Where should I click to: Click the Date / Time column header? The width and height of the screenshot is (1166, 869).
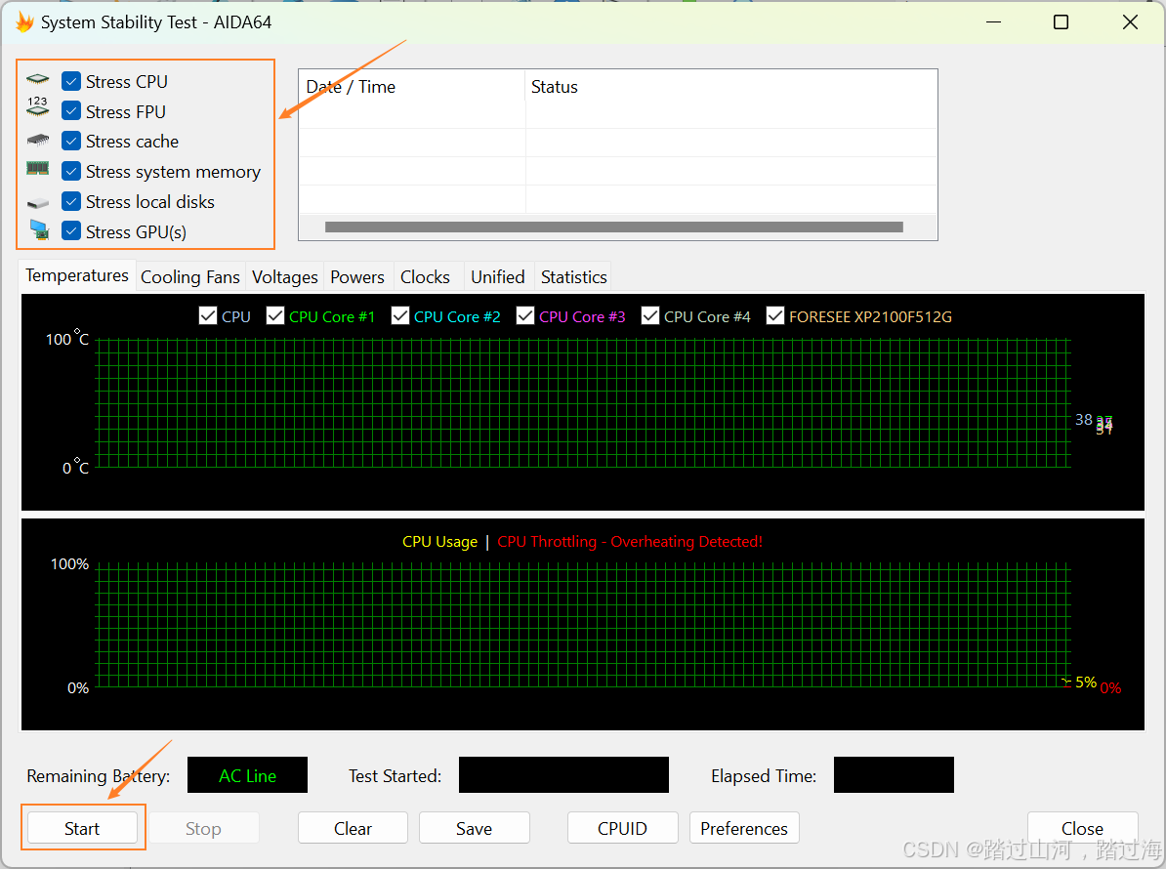[412, 87]
